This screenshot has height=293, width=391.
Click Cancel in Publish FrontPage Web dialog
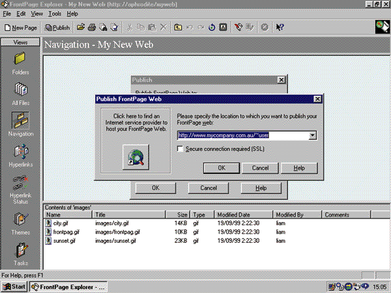[260, 168]
